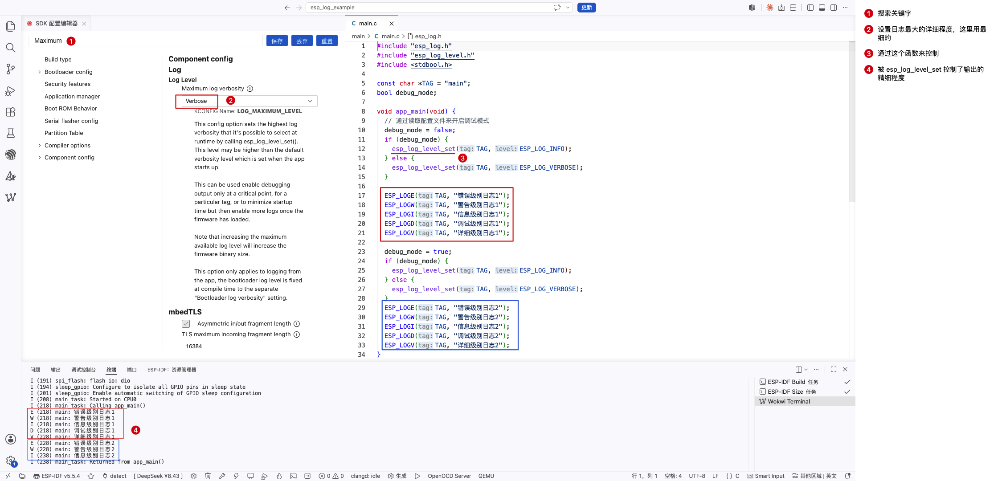The image size is (998, 481).
Task: Open the Search view in activity bar
Action: pos(11,48)
